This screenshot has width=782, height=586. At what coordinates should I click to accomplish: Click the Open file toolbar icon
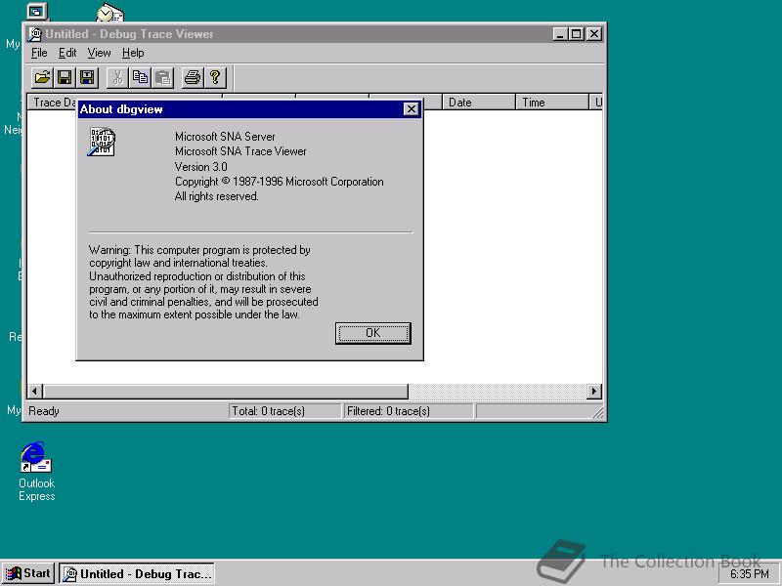coord(42,78)
